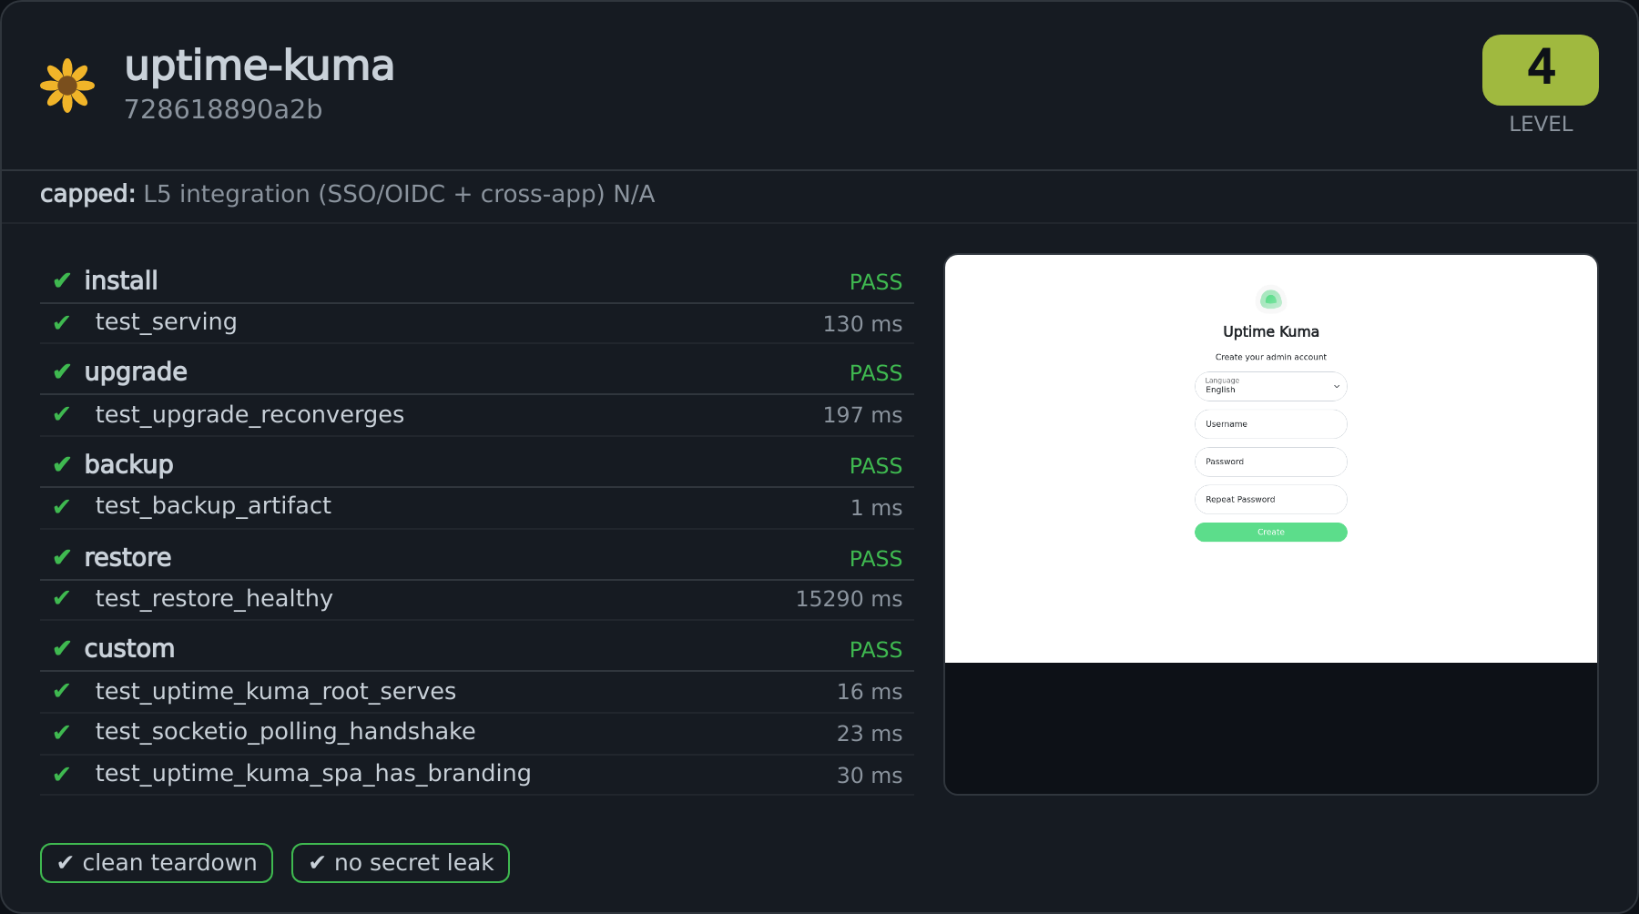Click the sunflower app logo icon

pyautogui.click(x=67, y=86)
